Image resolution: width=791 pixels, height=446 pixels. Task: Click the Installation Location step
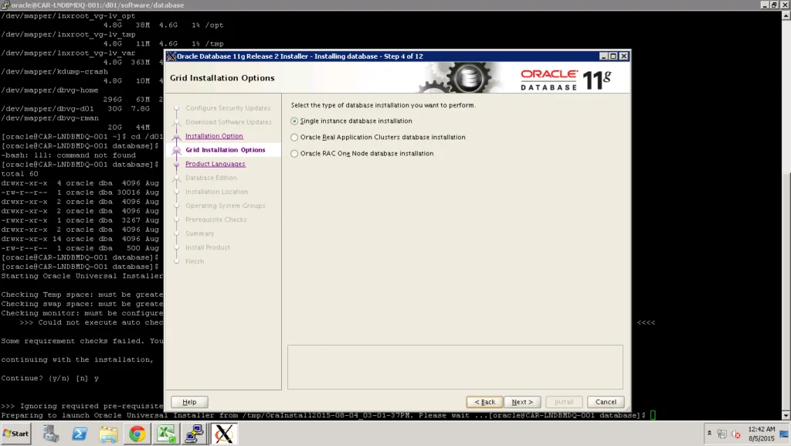click(216, 192)
